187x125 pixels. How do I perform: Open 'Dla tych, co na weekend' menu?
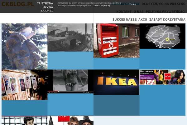point(164,4)
